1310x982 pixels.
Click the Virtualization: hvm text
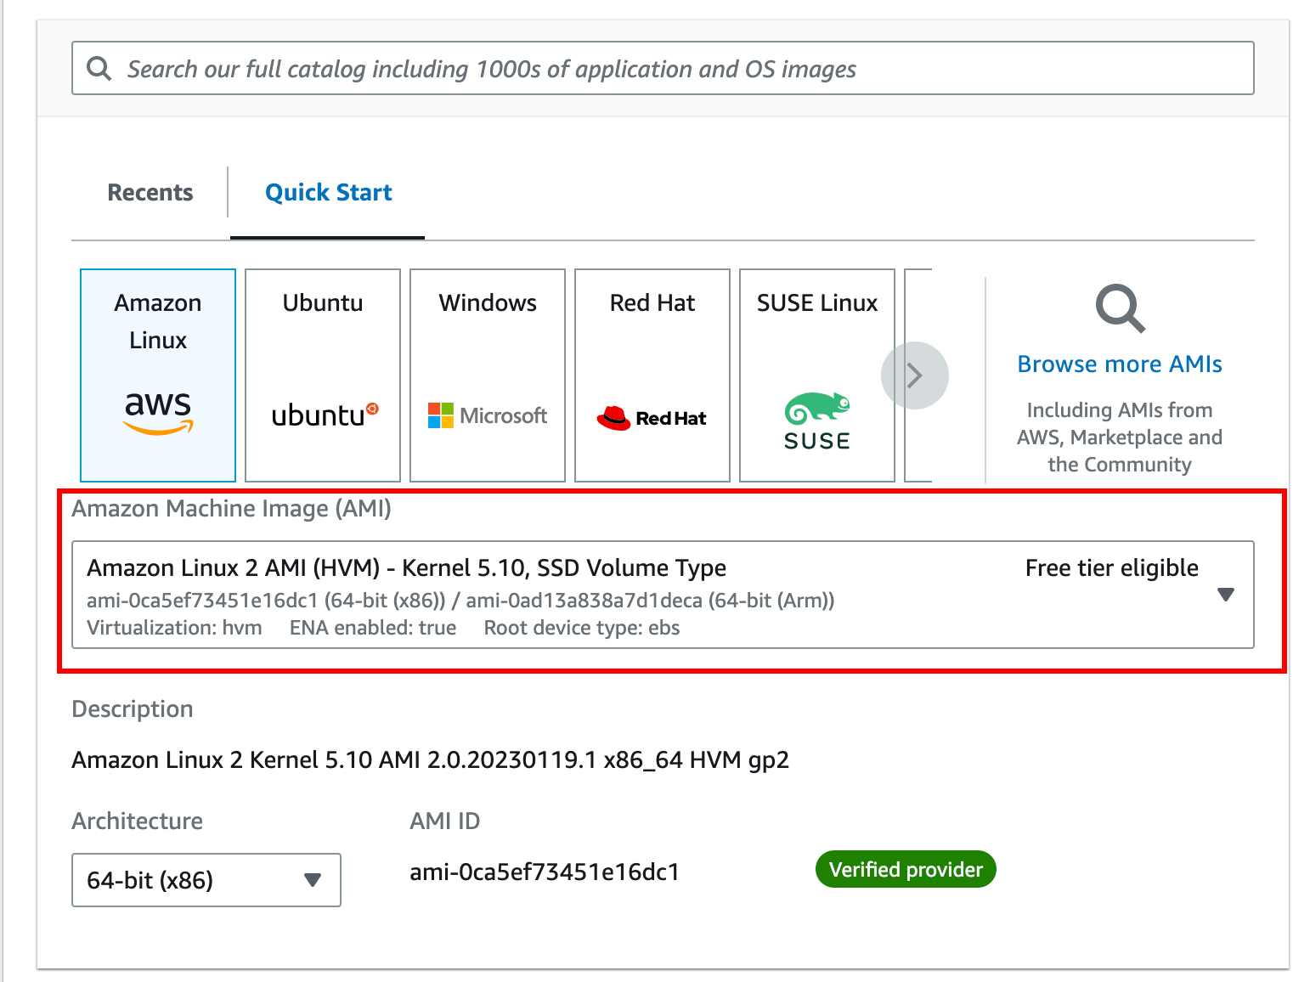[174, 628]
